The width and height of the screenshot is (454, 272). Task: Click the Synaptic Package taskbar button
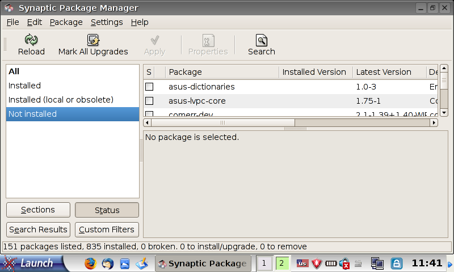tap(203, 263)
